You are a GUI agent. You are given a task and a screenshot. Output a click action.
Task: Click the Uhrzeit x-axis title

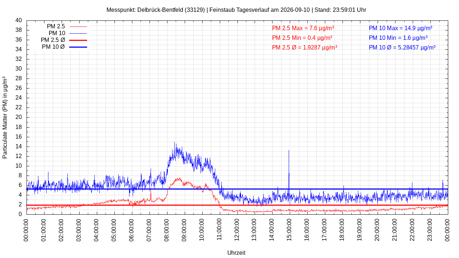[x=236, y=253]
